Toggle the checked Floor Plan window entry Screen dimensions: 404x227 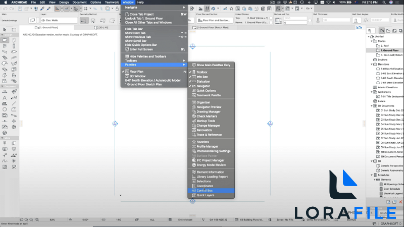point(154,72)
